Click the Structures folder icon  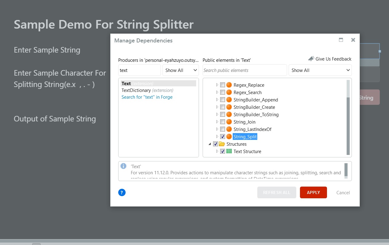tap(222, 144)
